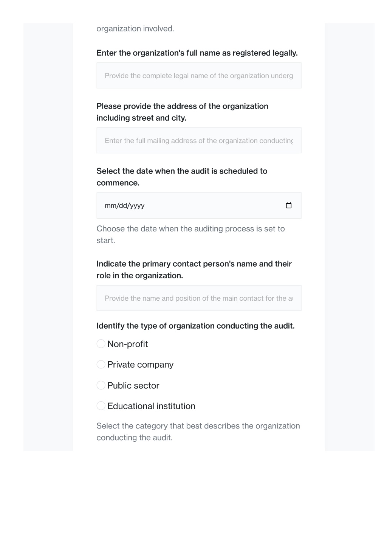
Task: Select the Public sector radio button
Action: tap(101, 385)
